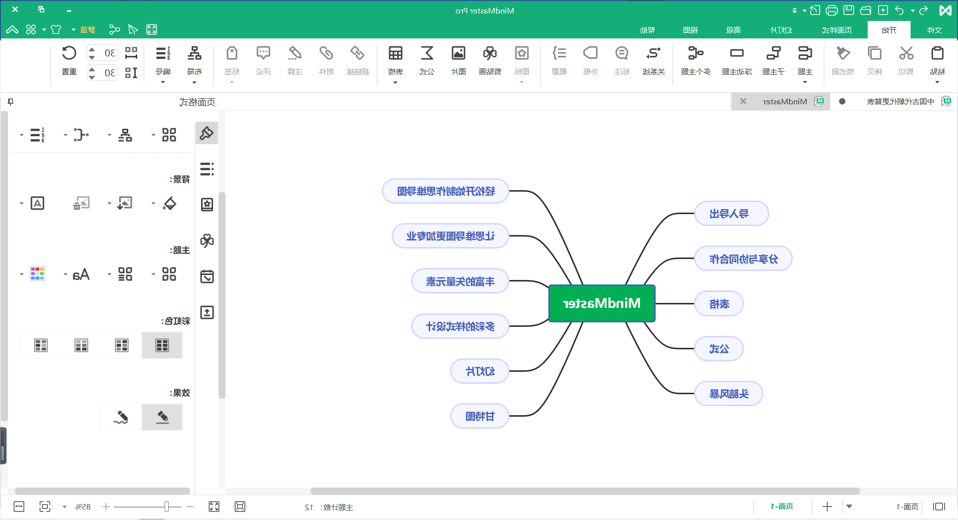Open the 表格 table dropdown
958x520 pixels.
click(x=396, y=82)
